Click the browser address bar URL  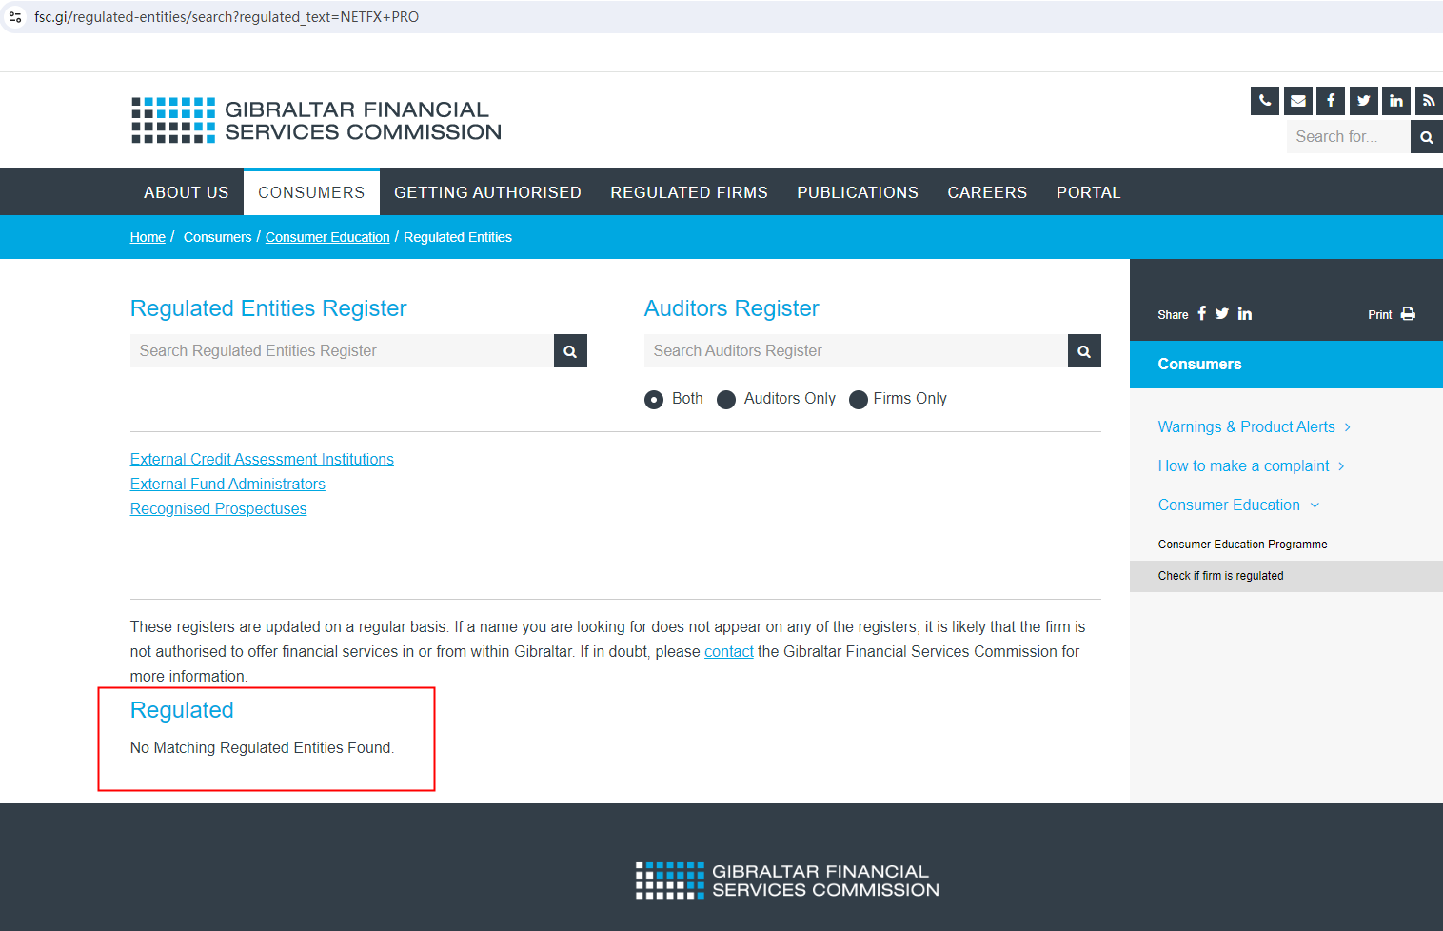[x=227, y=17]
